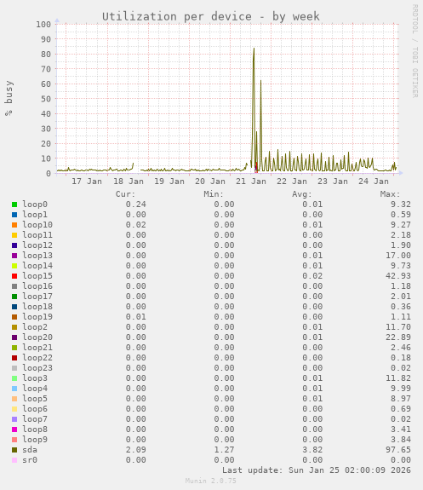423x490 pixels.
Task: Select the 'loop2' legend label
Action: (x=35, y=327)
